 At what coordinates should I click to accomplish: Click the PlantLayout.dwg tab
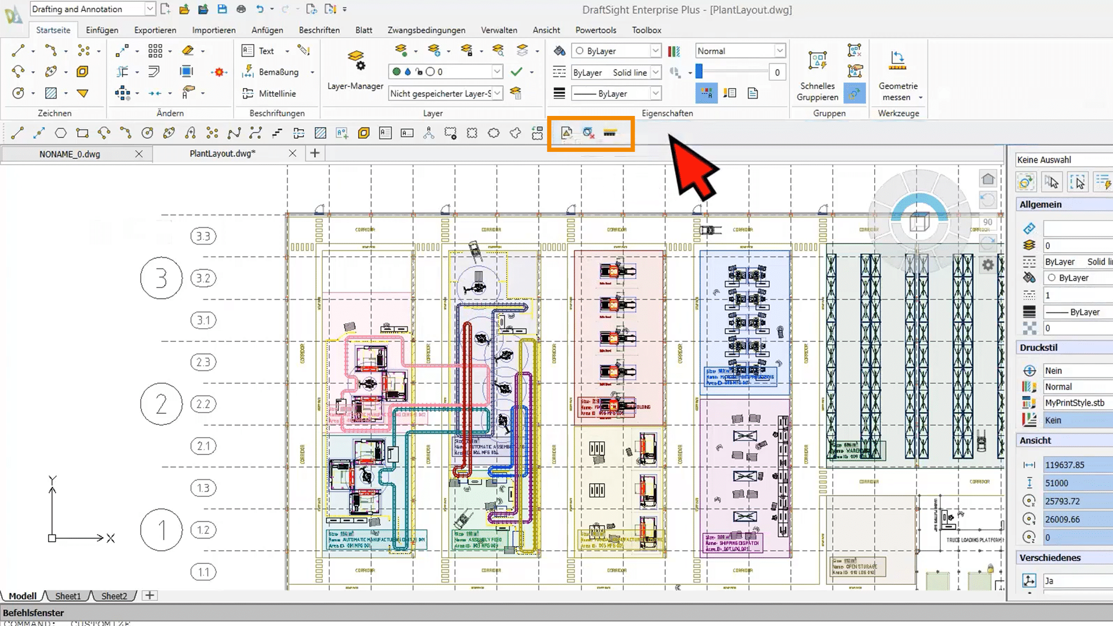pos(221,153)
